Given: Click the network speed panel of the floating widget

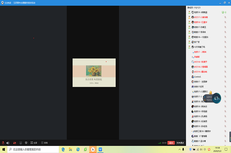Looking at the screenshot, I should pos(208,98).
